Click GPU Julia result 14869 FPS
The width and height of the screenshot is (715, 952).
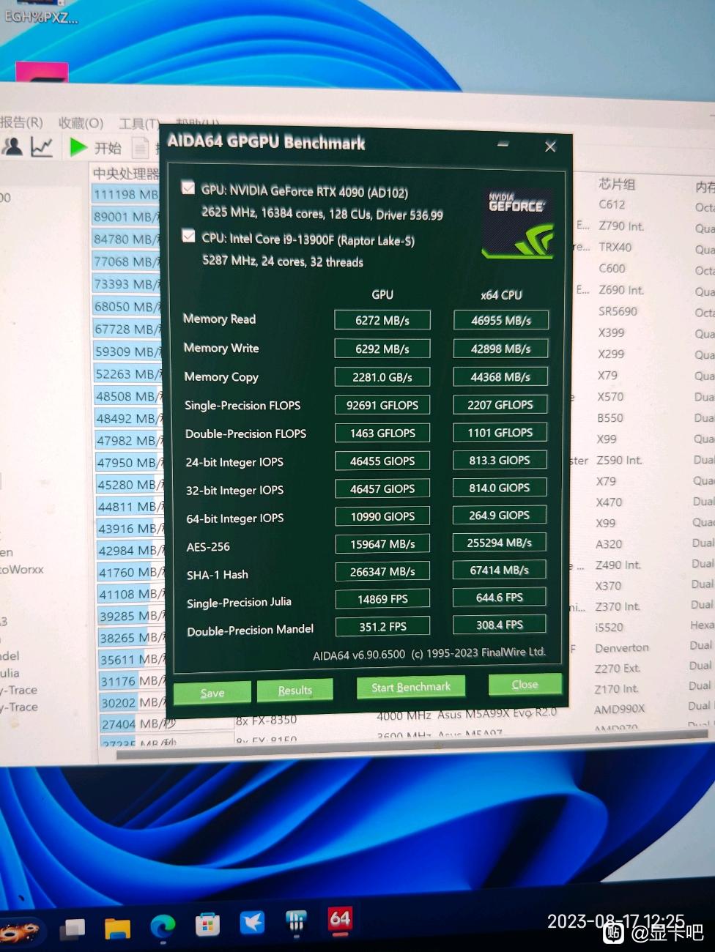click(382, 599)
